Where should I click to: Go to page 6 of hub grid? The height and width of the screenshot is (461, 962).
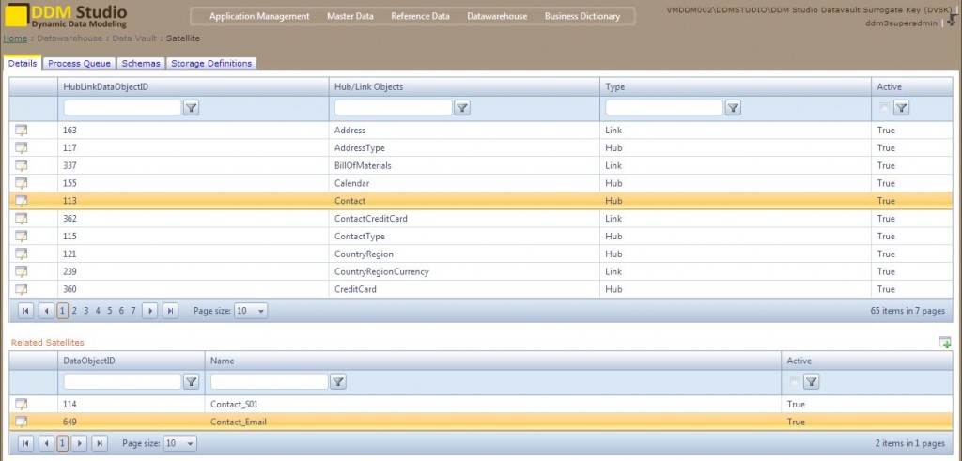pos(121,311)
